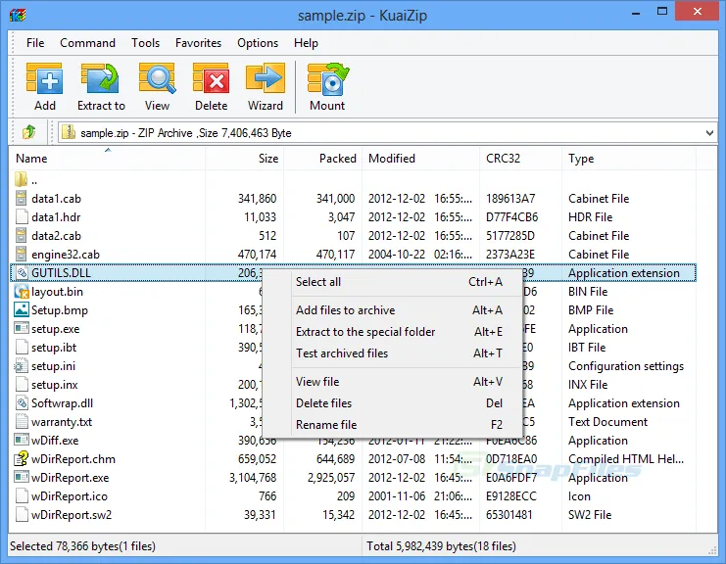Open the Options menu
Viewport: 726px width, 564px height.
(258, 42)
